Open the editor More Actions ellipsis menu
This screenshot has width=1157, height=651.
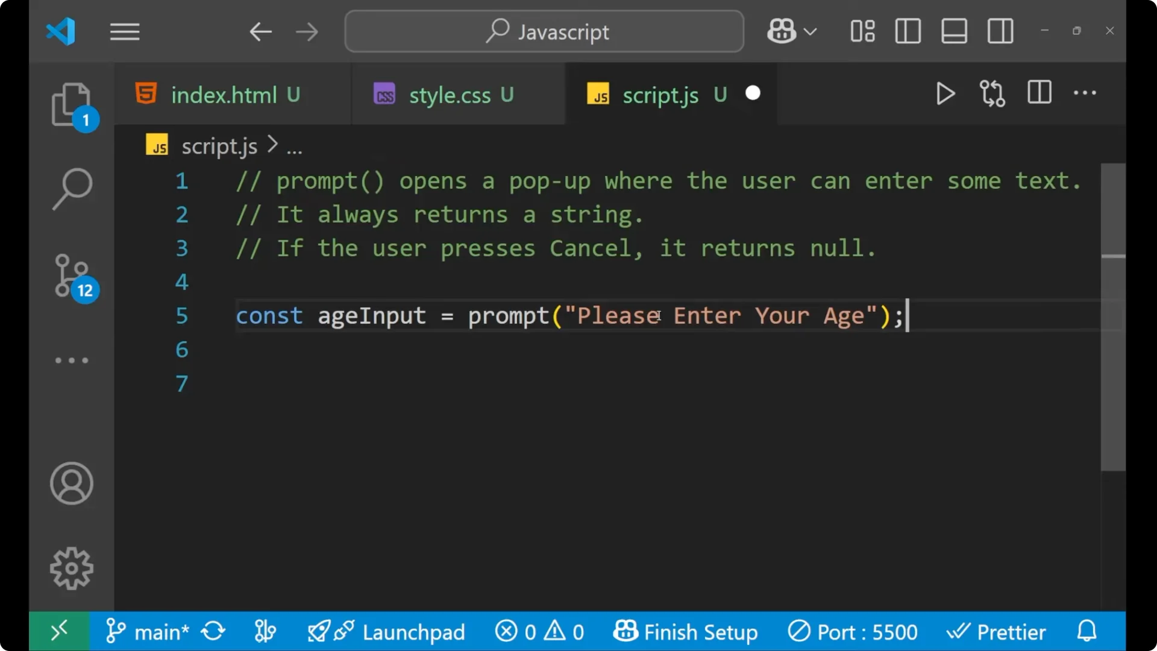click(x=1085, y=93)
